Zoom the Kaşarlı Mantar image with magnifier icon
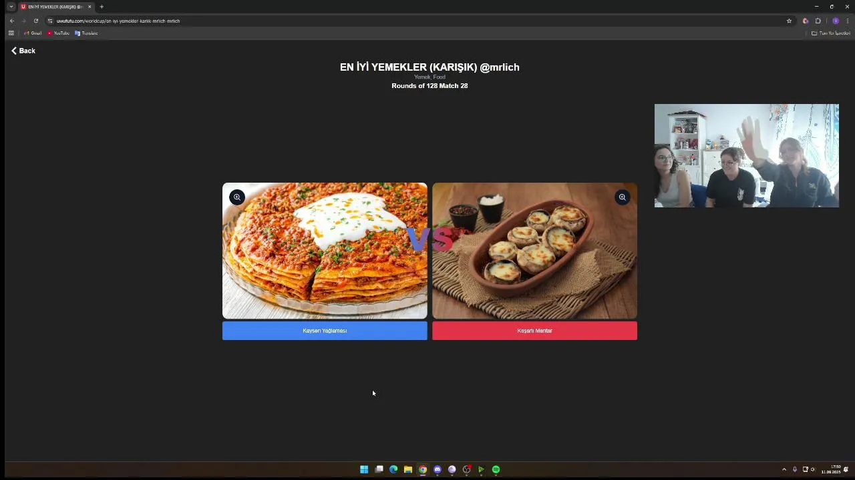The width and height of the screenshot is (855, 480). pos(622,197)
